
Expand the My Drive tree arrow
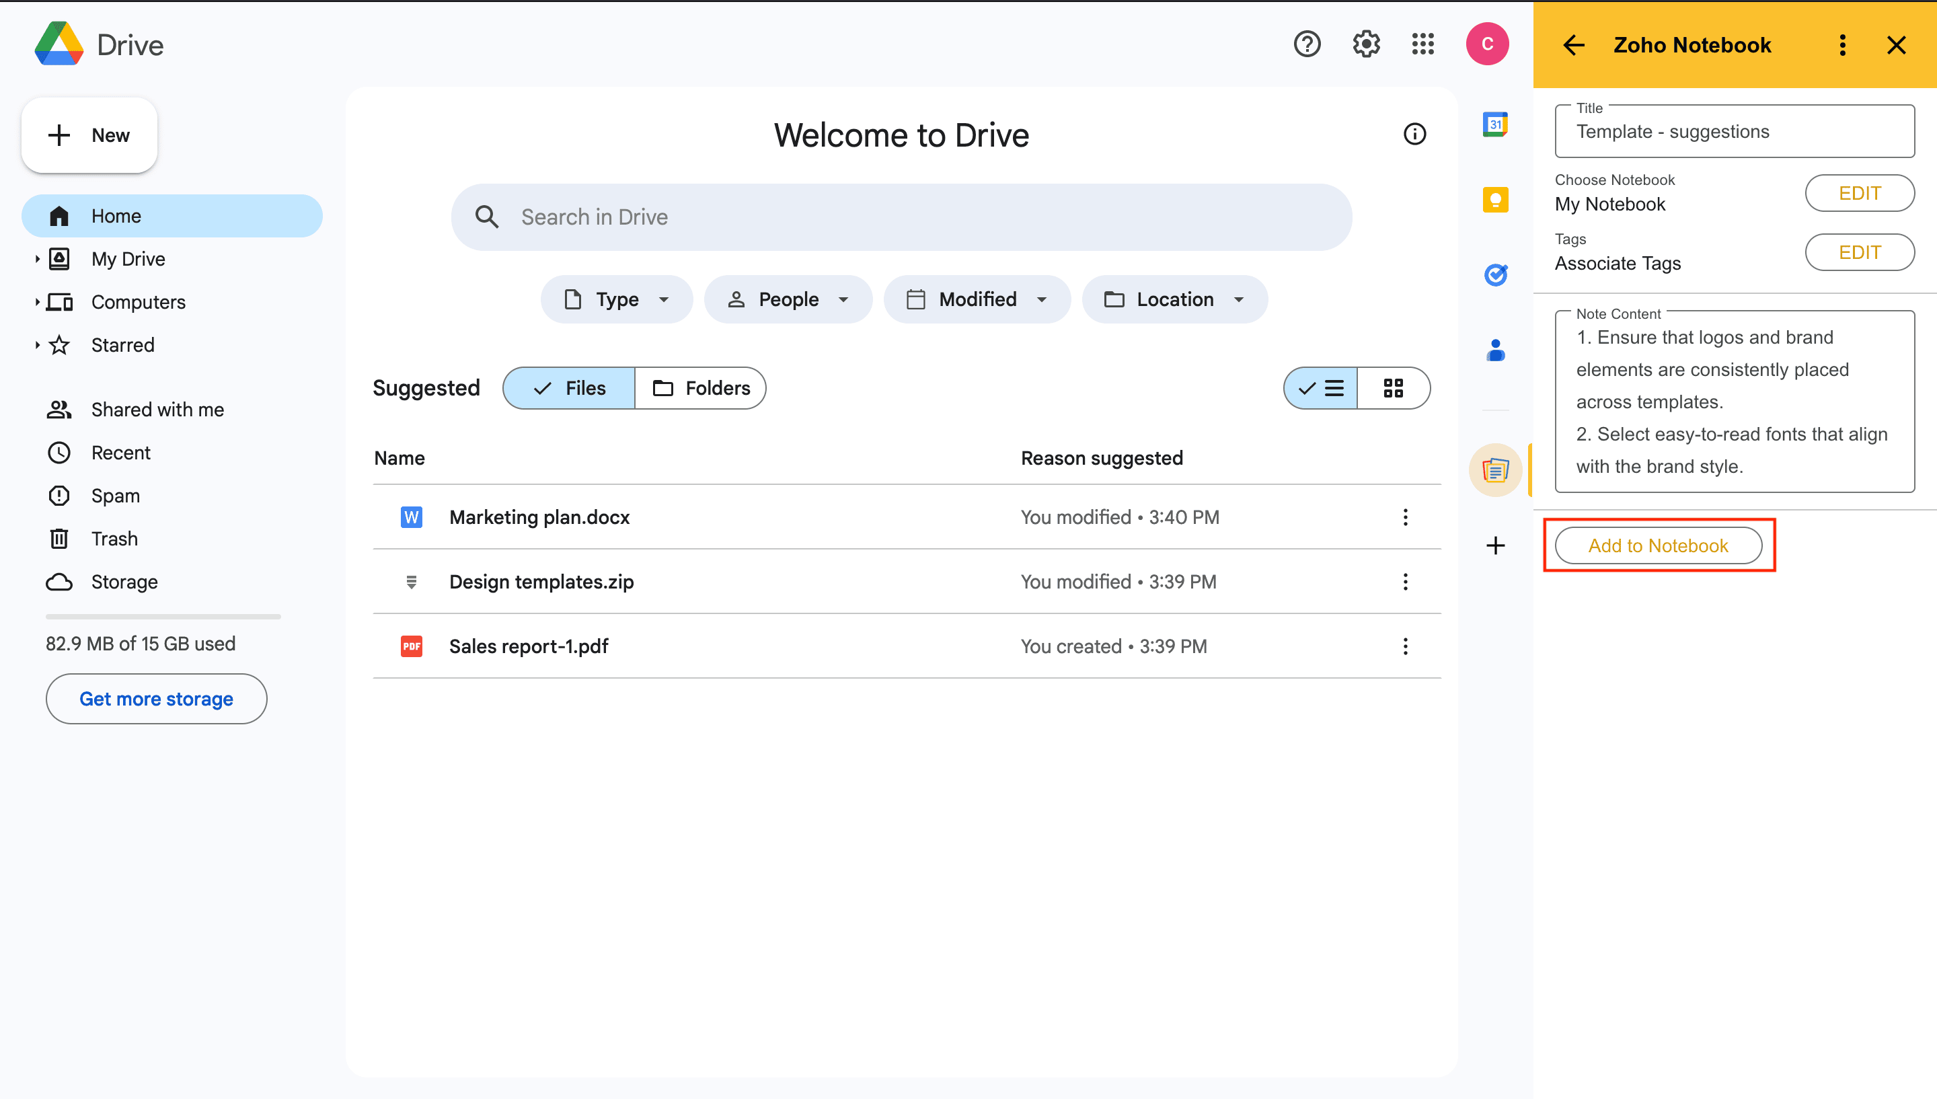point(37,259)
